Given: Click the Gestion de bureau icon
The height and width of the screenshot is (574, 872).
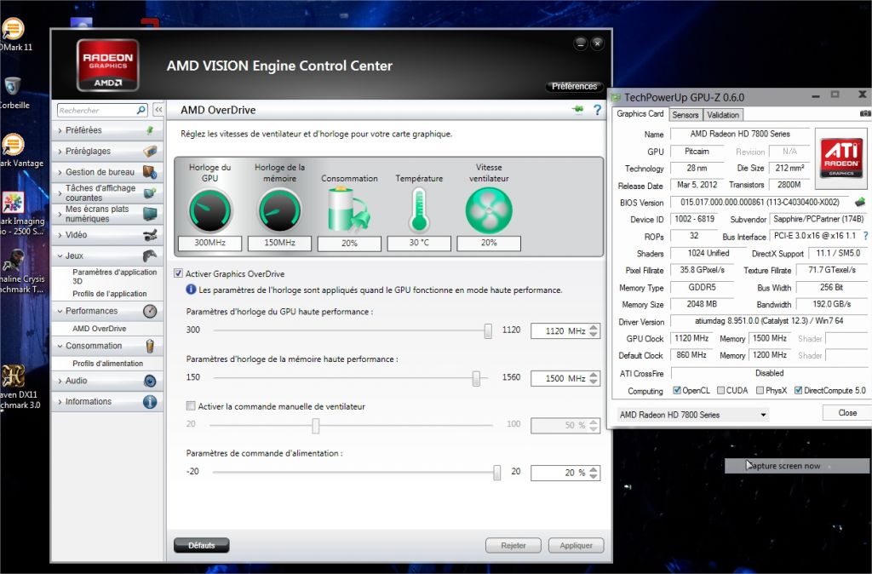Looking at the screenshot, I should pyautogui.click(x=150, y=172).
